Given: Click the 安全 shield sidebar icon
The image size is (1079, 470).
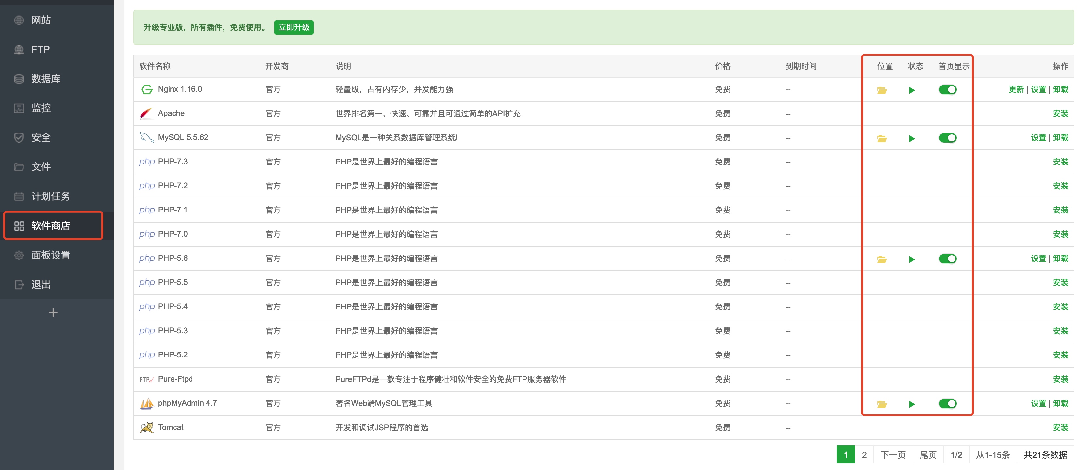Looking at the screenshot, I should pos(19,137).
